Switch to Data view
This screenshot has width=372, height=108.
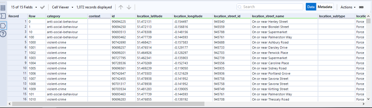coord(311,7)
